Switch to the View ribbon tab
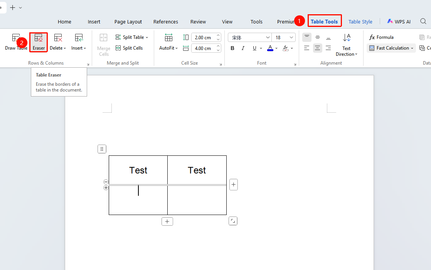Screen dimensions: 431x270 [x=227, y=22]
